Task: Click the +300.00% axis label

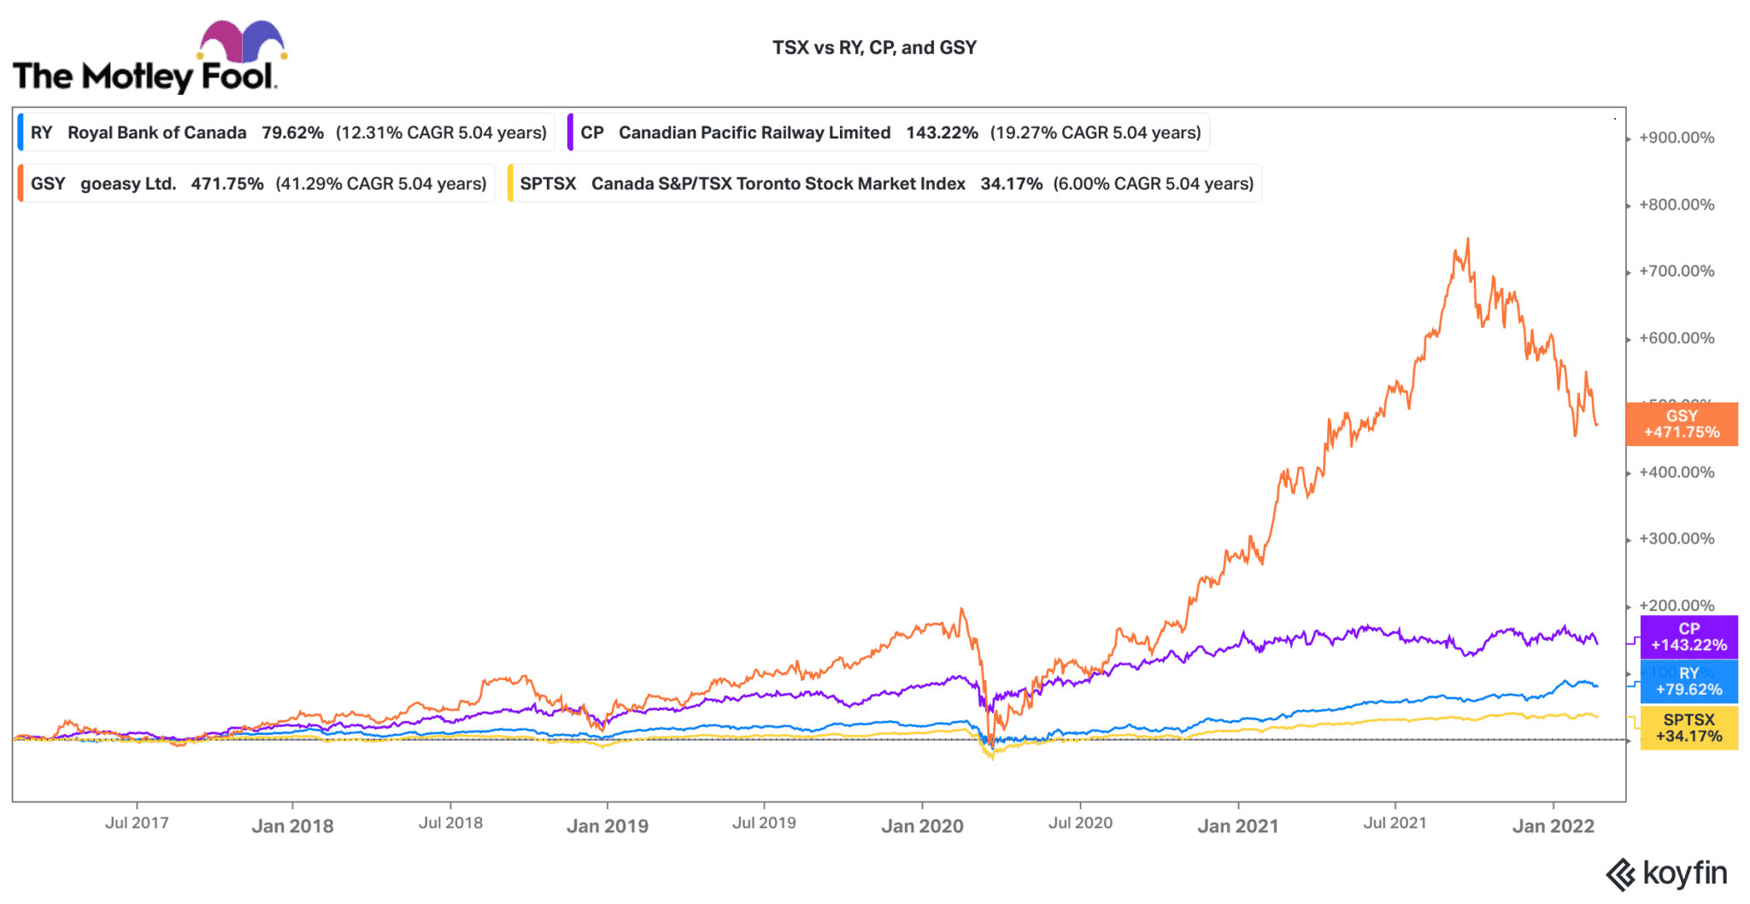Action: pos(1677,538)
